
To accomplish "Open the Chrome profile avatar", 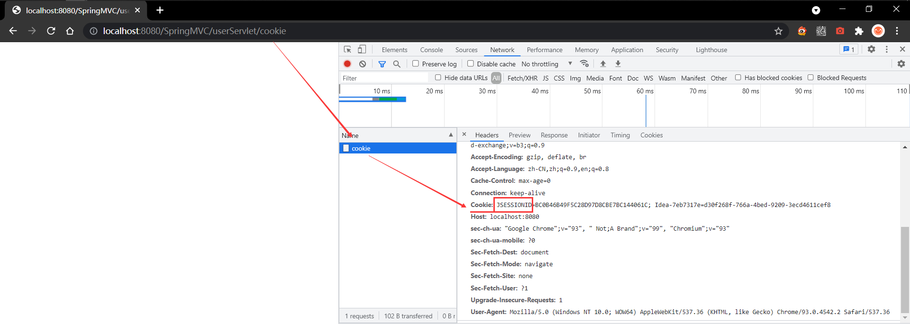I will 878,31.
